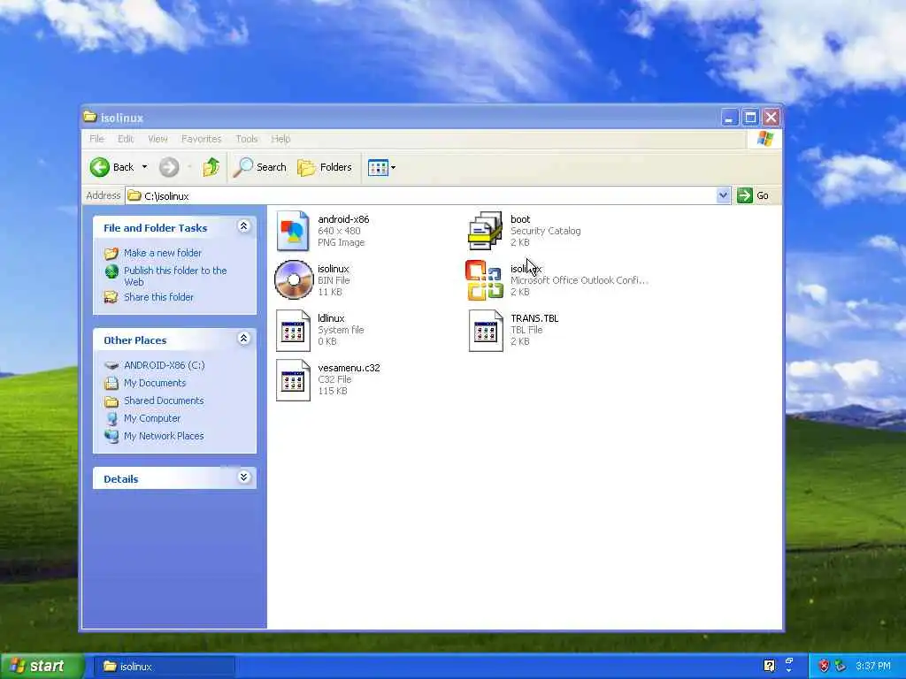Go to Shared Documents
The height and width of the screenshot is (679, 906).
tap(164, 401)
